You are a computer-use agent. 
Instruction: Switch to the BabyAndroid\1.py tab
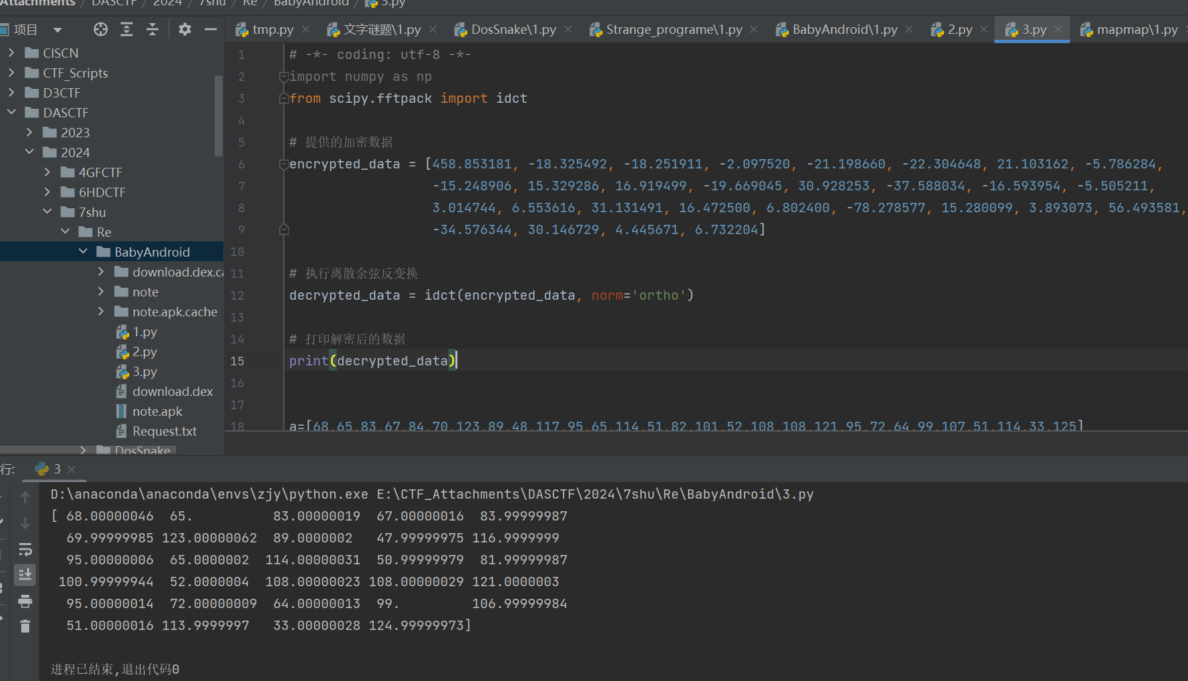845,29
